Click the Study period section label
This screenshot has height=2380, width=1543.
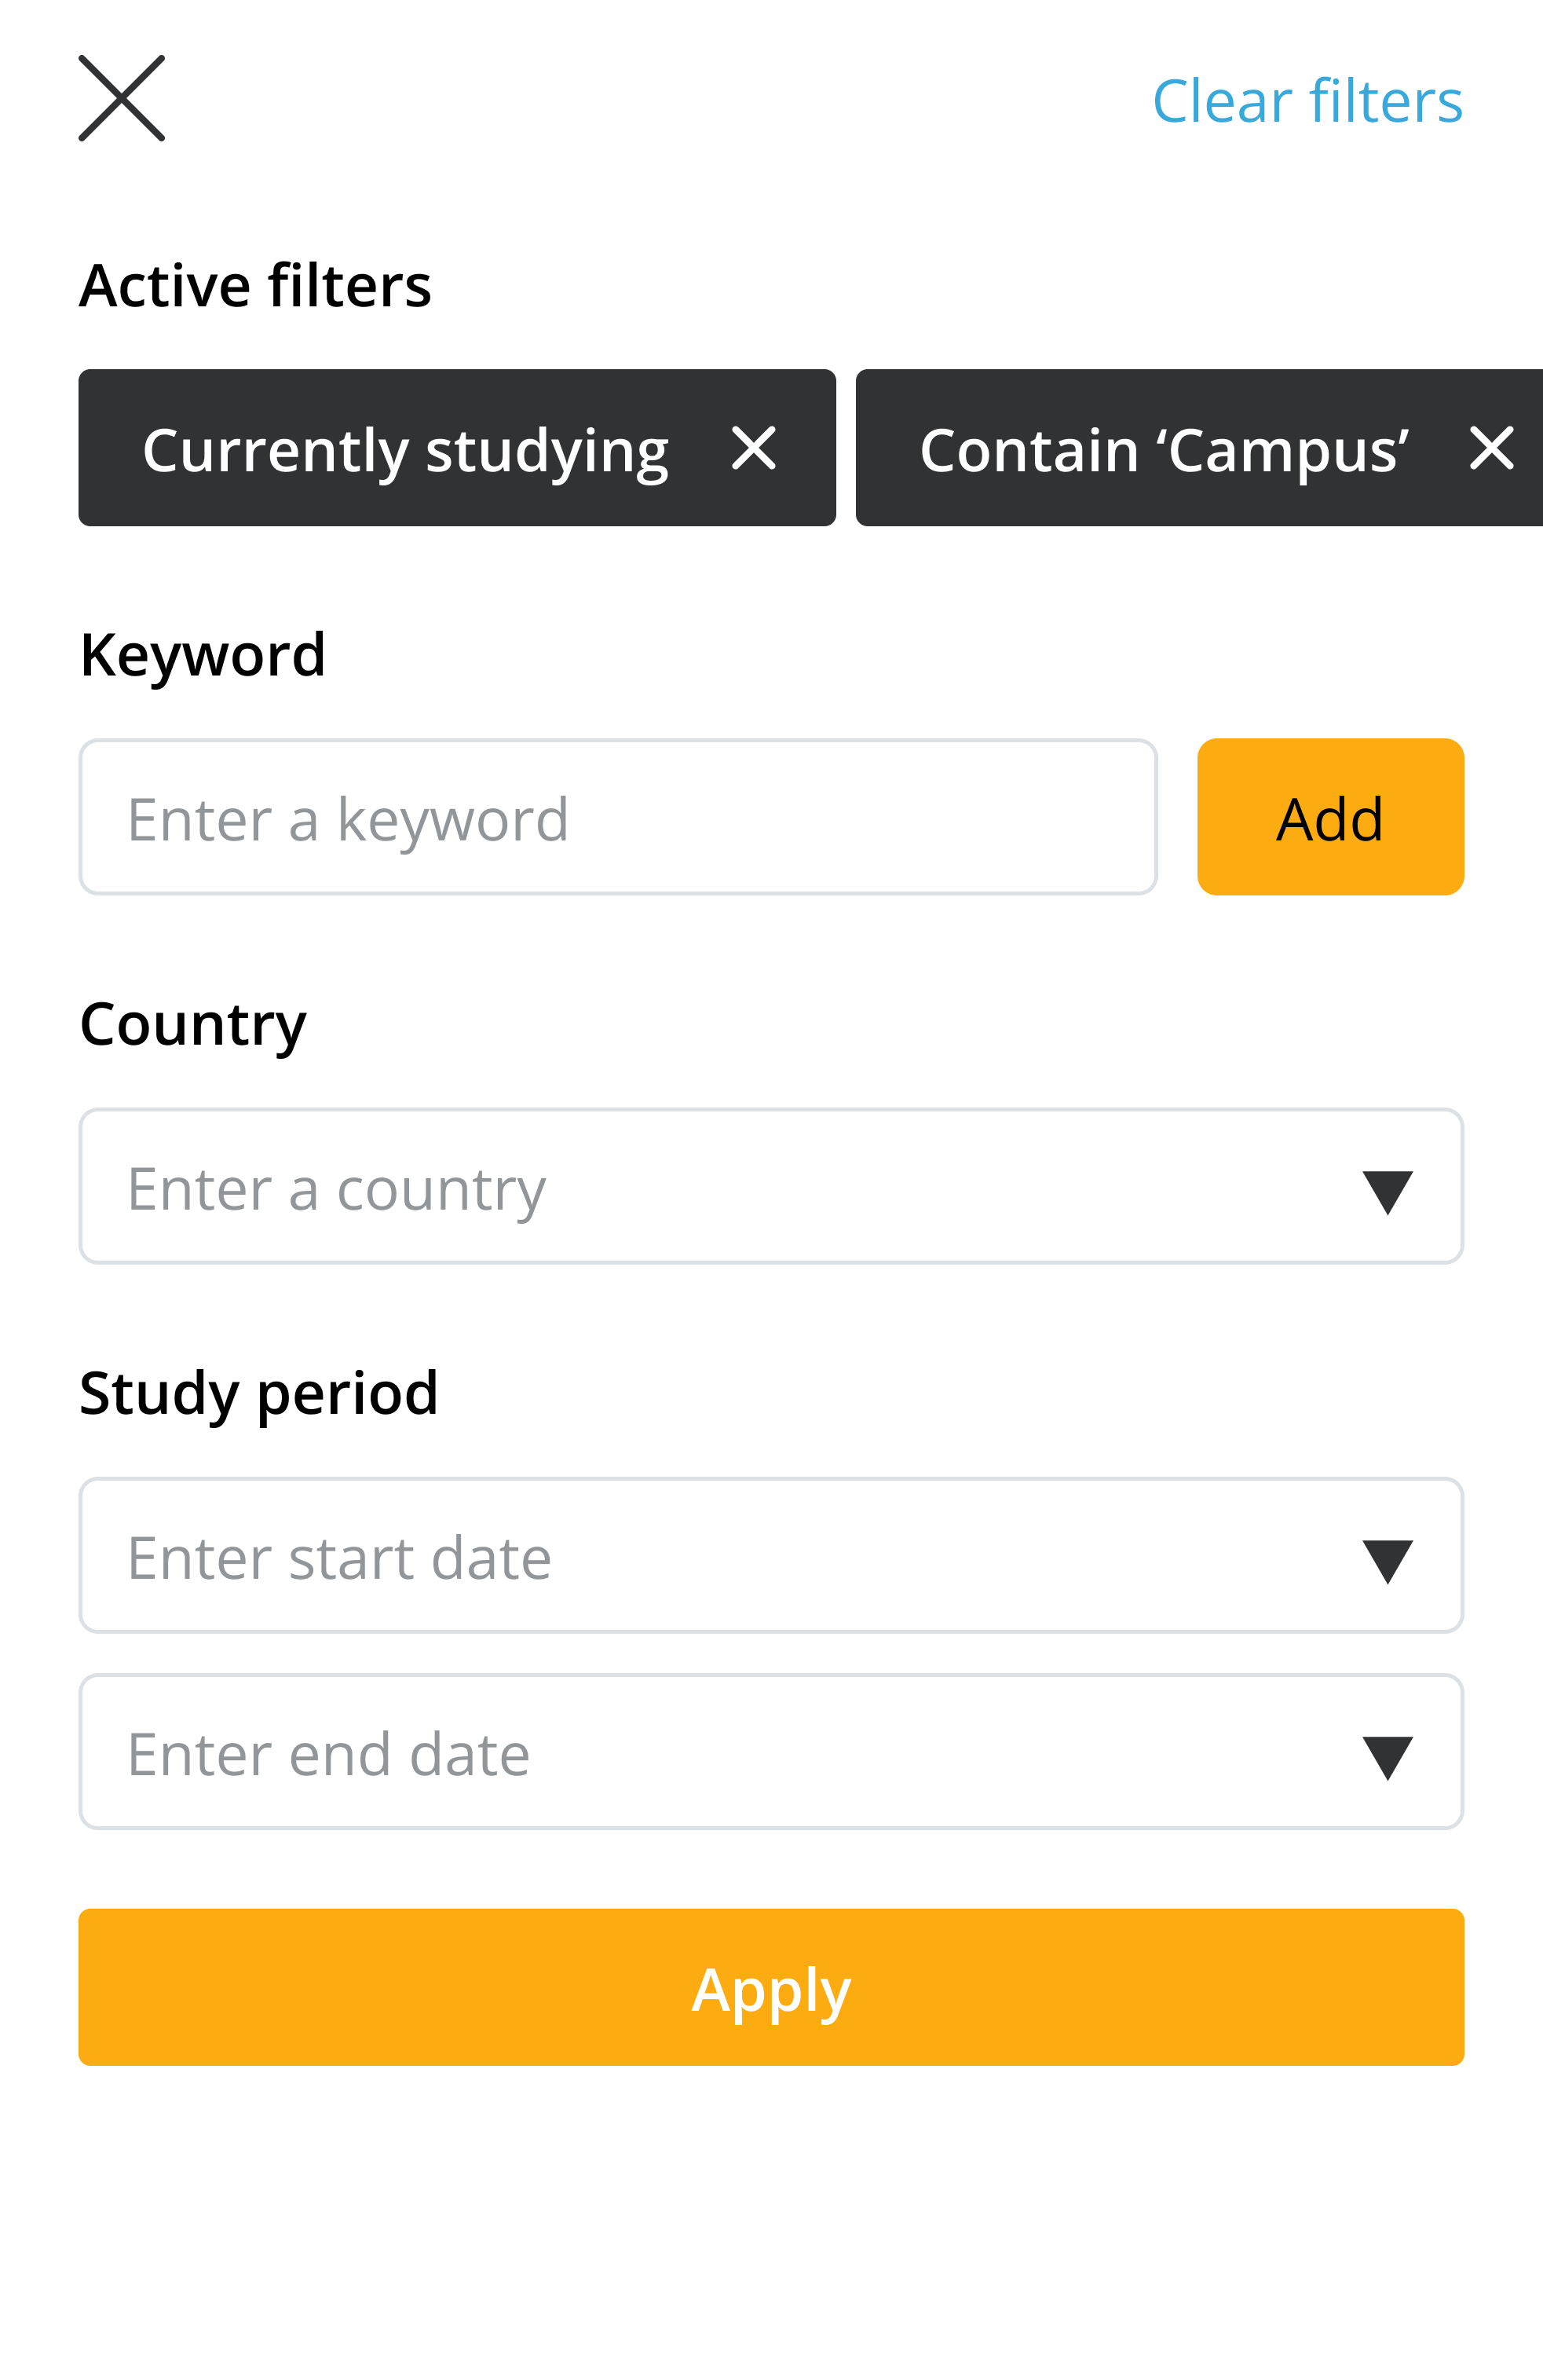(x=258, y=1393)
